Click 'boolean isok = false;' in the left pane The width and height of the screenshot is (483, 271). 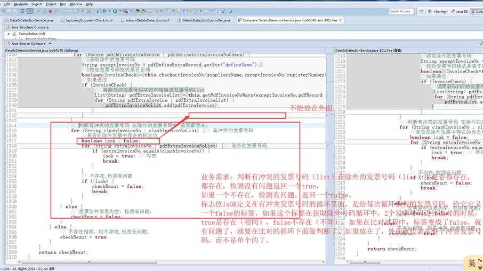tap(110, 141)
